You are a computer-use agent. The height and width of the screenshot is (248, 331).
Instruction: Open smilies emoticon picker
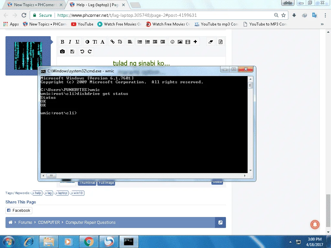click(x=173, y=42)
